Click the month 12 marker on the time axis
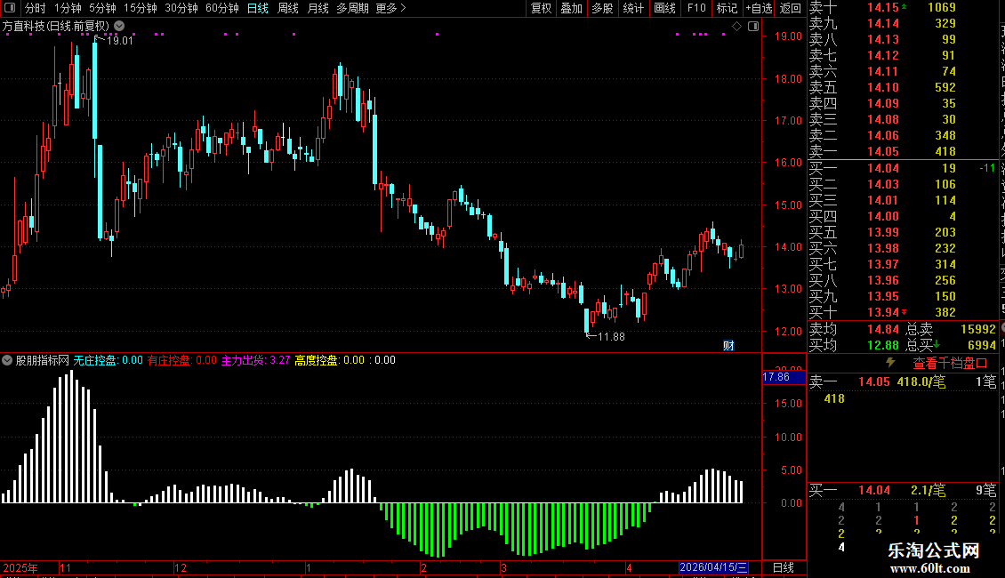This screenshot has height=578, width=1005. 181,567
